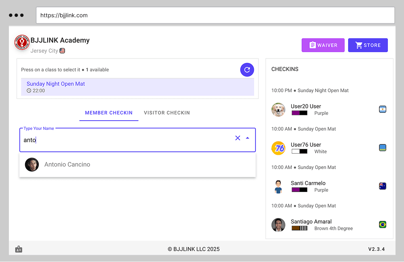Click the US flag next to Jersey City
The height and width of the screenshot is (262, 404).
coord(62,51)
